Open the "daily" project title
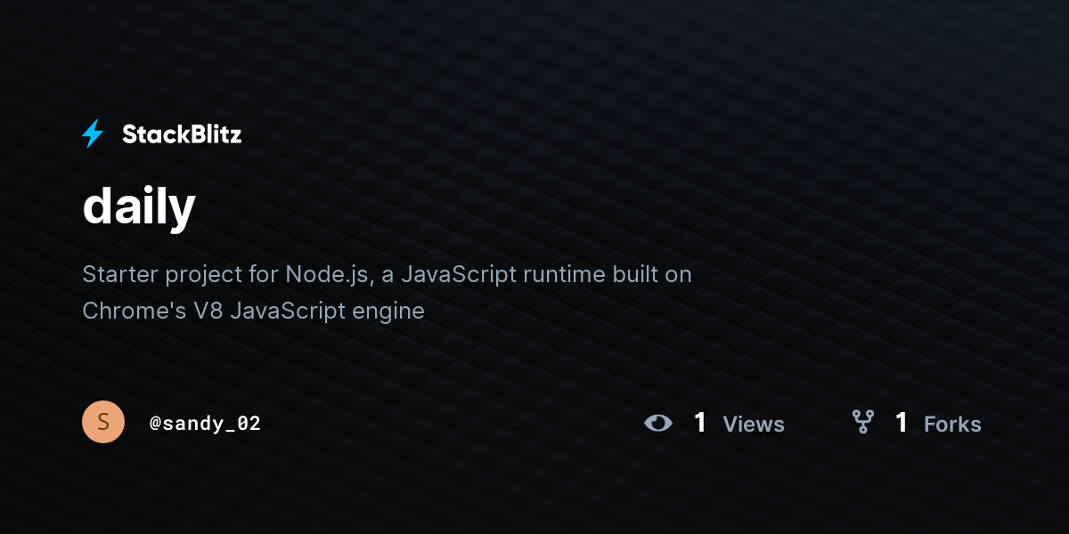 (139, 206)
